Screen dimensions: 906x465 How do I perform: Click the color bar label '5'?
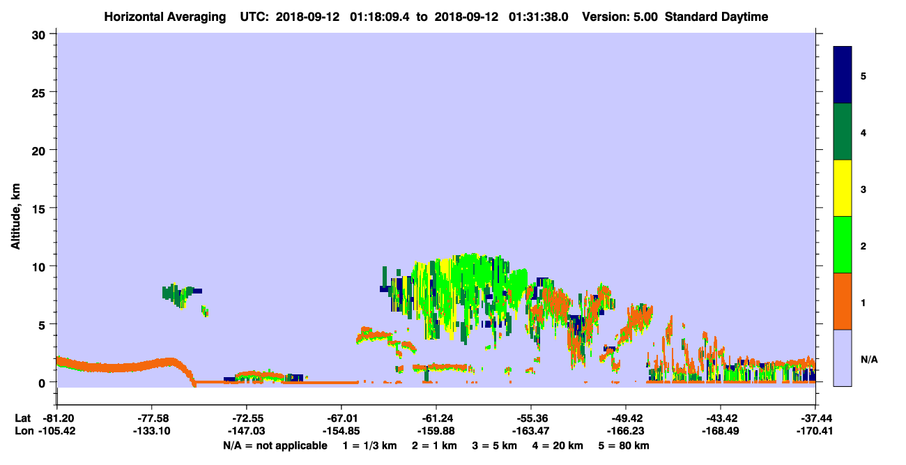click(863, 75)
